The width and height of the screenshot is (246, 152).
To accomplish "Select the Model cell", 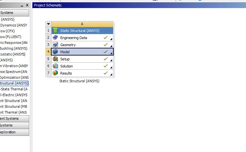I will (x=82, y=52).
